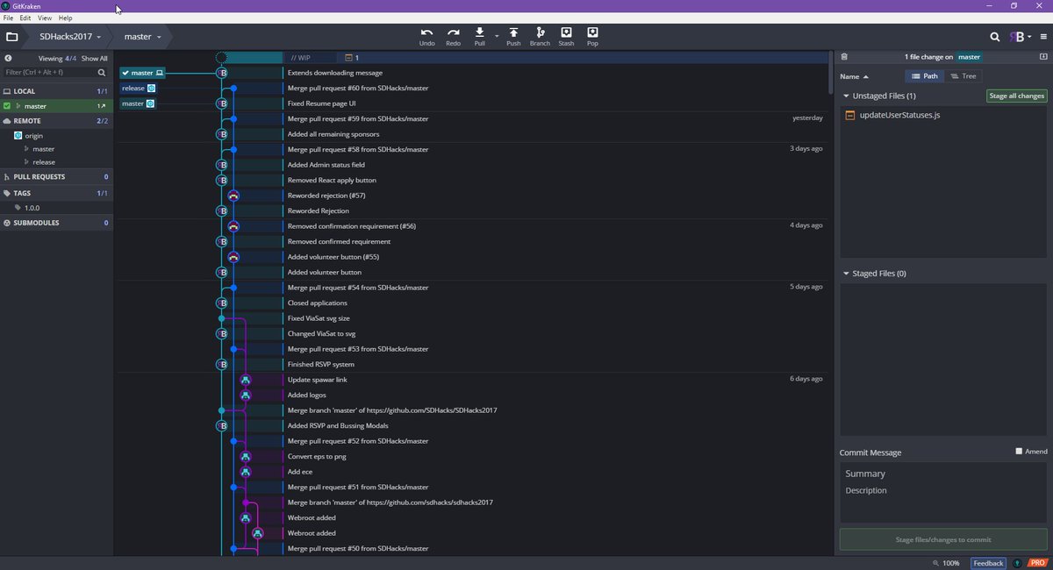Open the master branch dropdown in breadcrumb
The image size is (1053, 570).
pos(142,37)
